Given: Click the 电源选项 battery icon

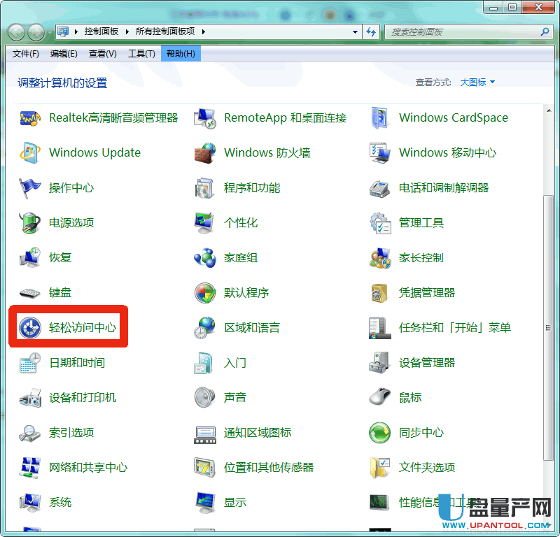Looking at the screenshot, I should point(30,223).
